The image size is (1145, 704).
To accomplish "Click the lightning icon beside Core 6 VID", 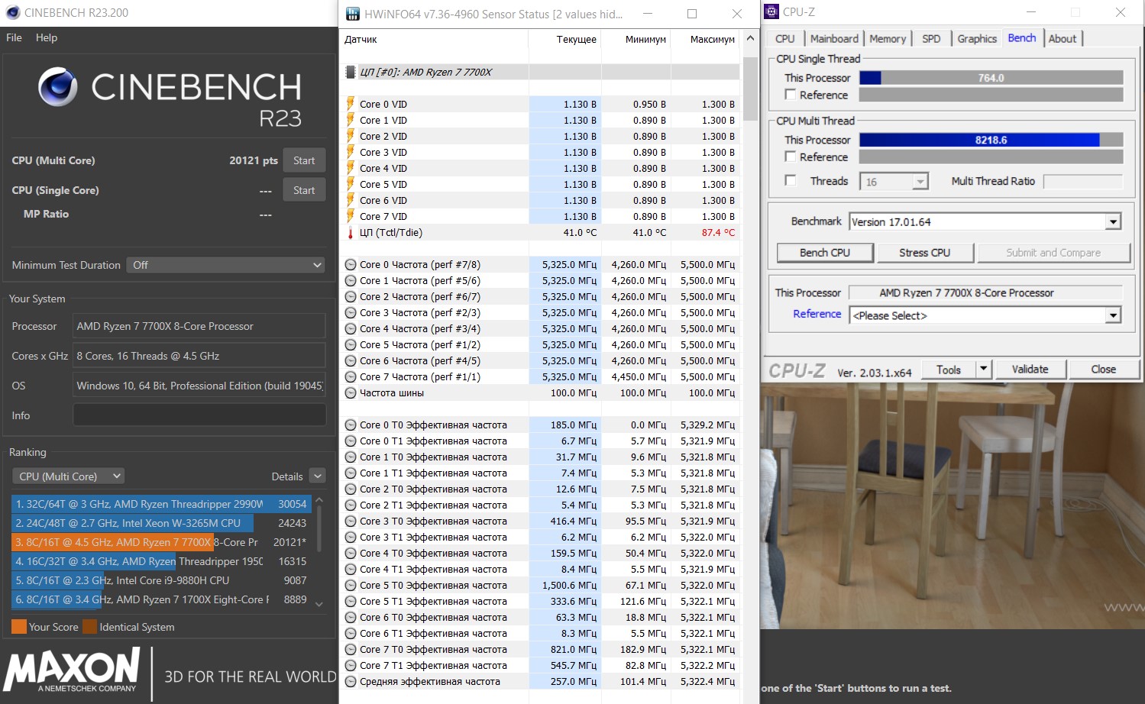I will pos(351,200).
